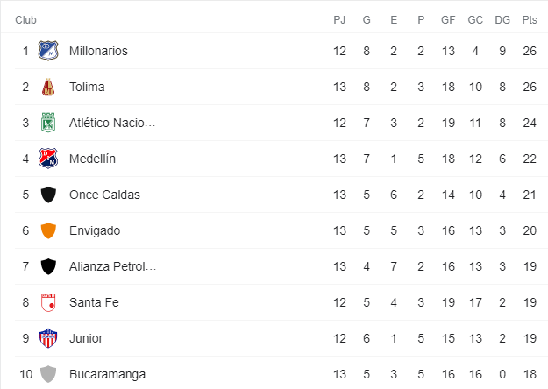Click the DG column header
This screenshot has width=548, height=389.
tap(502, 20)
